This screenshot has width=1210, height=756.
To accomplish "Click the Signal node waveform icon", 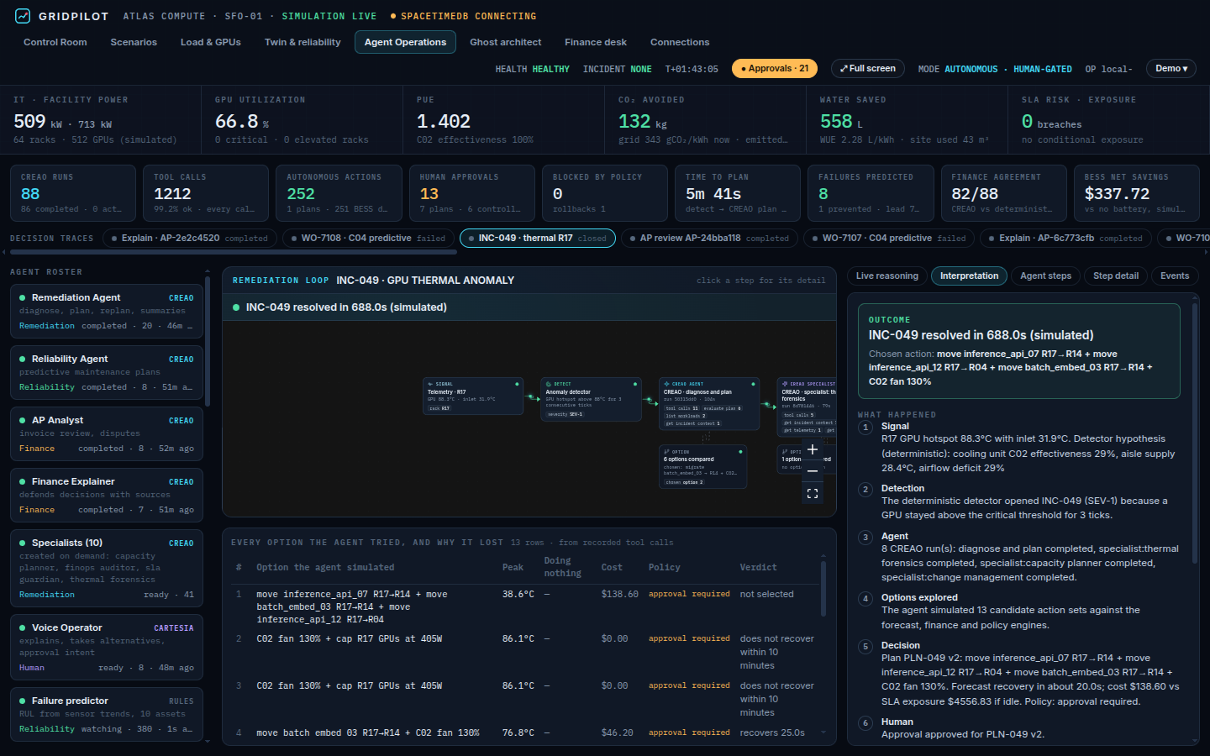I will 431,384.
